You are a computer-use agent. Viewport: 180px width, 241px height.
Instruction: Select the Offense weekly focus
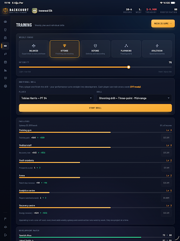(64, 49)
